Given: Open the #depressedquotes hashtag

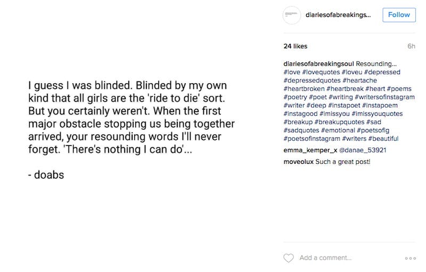Looking at the screenshot, I should point(312,81).
